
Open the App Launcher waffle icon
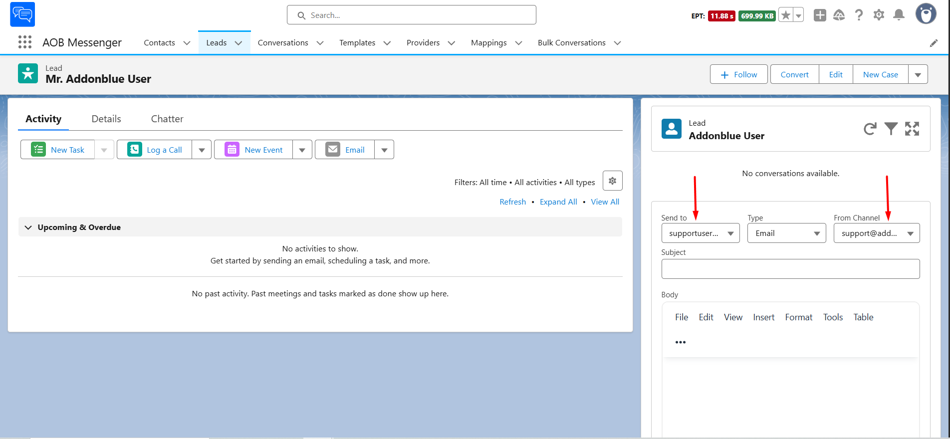point(25,42)
